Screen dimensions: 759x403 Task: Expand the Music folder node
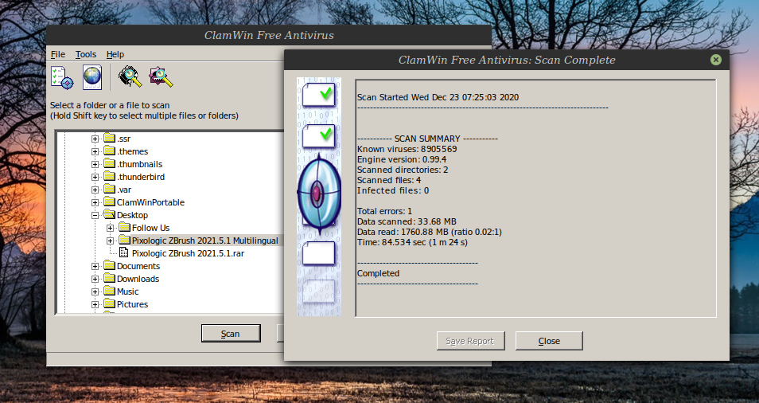click(95, 292)
